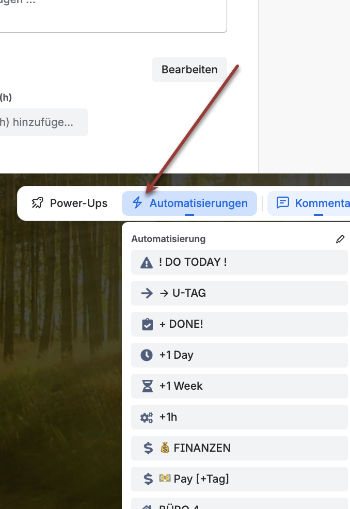Click the Pay [+Tag] dollar icon
Viewport: 350px width, 509px height.
pos(148,479)
